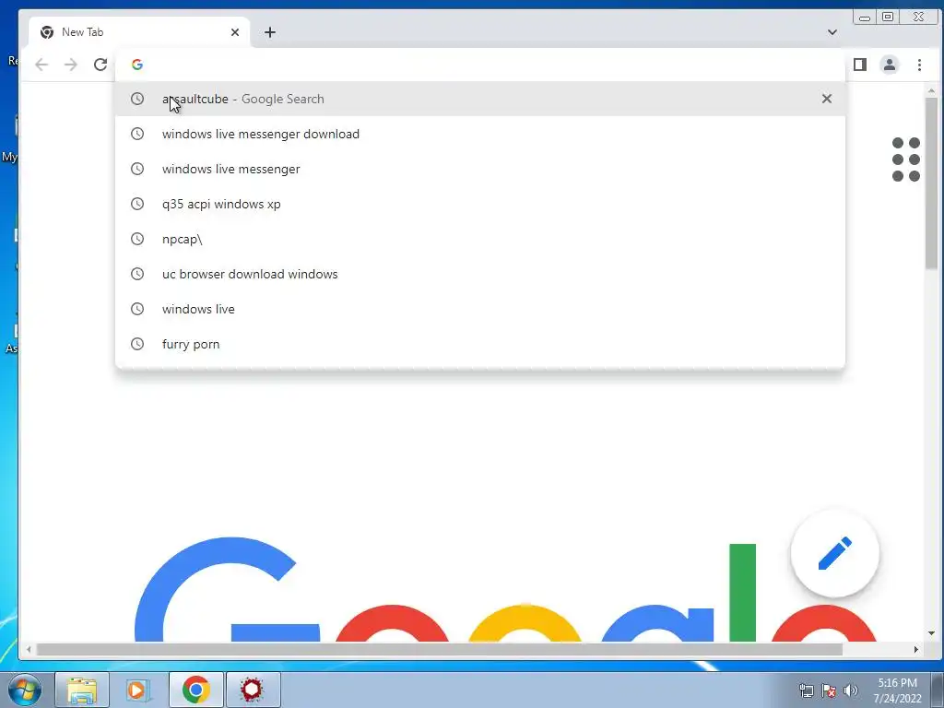
Task: Click the scroll left arrow
Action: [x=29, y=650]
